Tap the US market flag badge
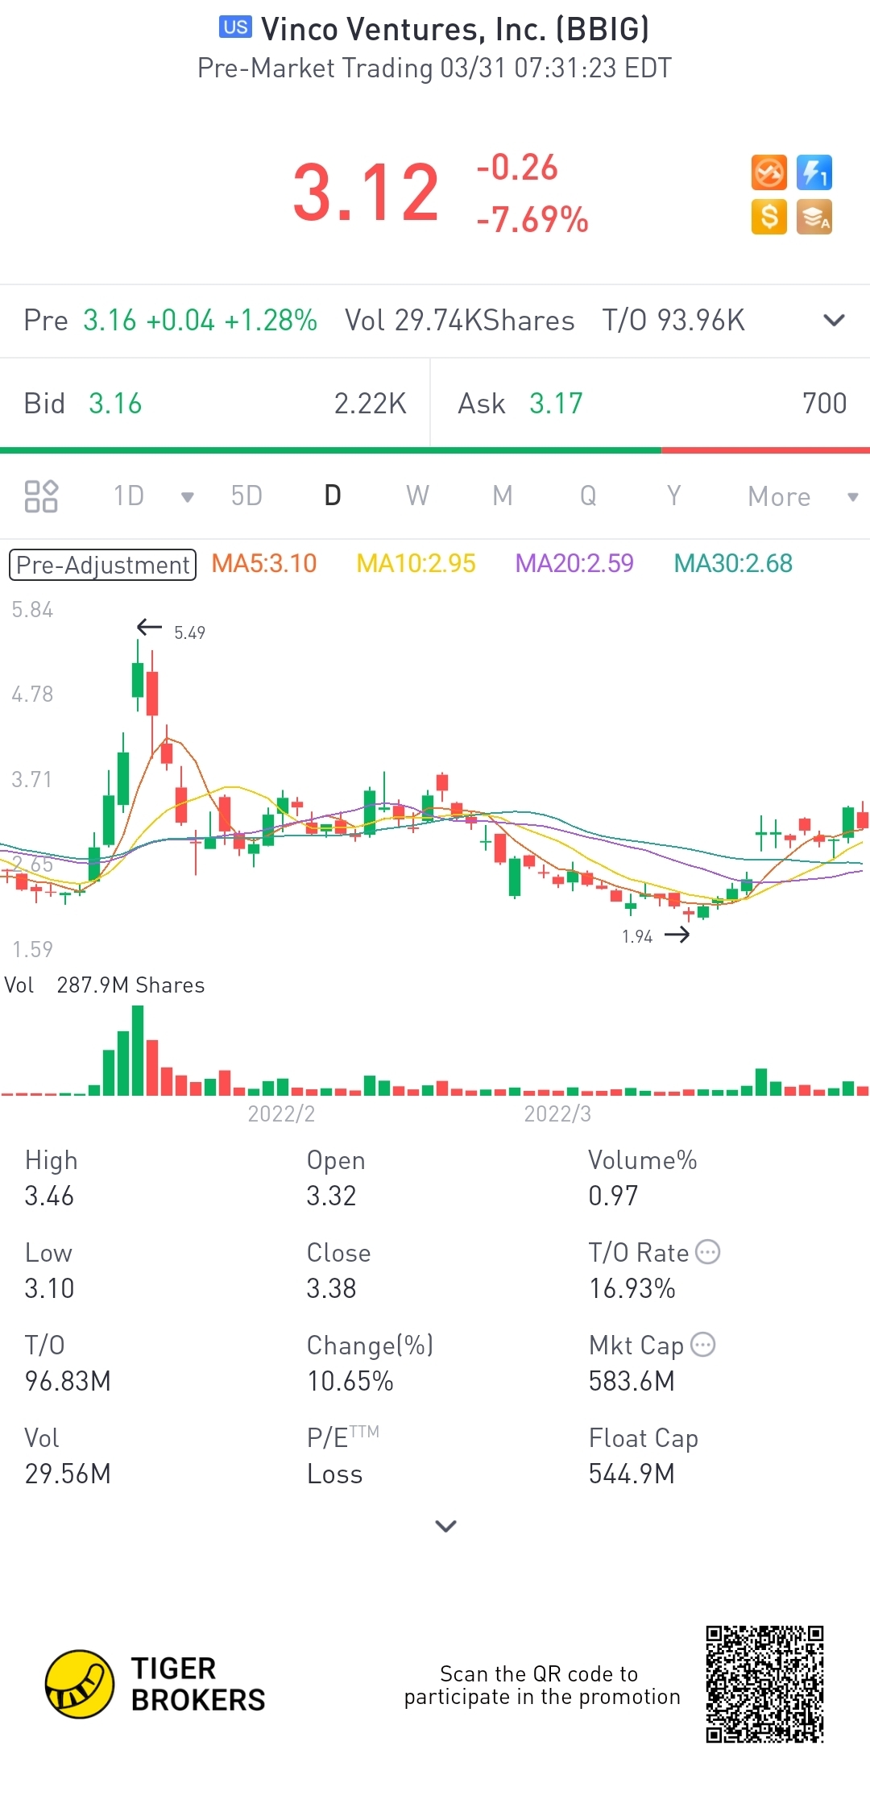 coord(235,27)
